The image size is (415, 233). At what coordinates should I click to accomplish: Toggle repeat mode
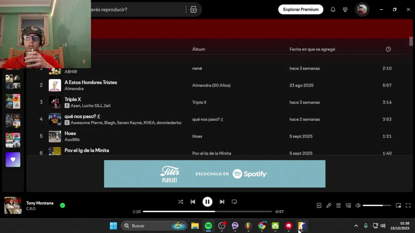click(x=234, y=202)
